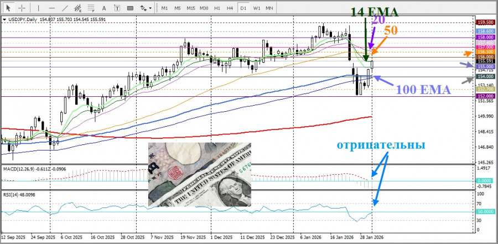
Task: Switch to the MN monthly timeframe
Action: coord(269,8)
